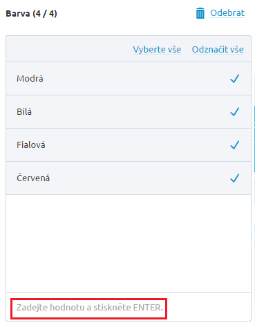Click the empty white area below Červená
This screenshot has height=325, width=255.
click(x=129, y=243)
